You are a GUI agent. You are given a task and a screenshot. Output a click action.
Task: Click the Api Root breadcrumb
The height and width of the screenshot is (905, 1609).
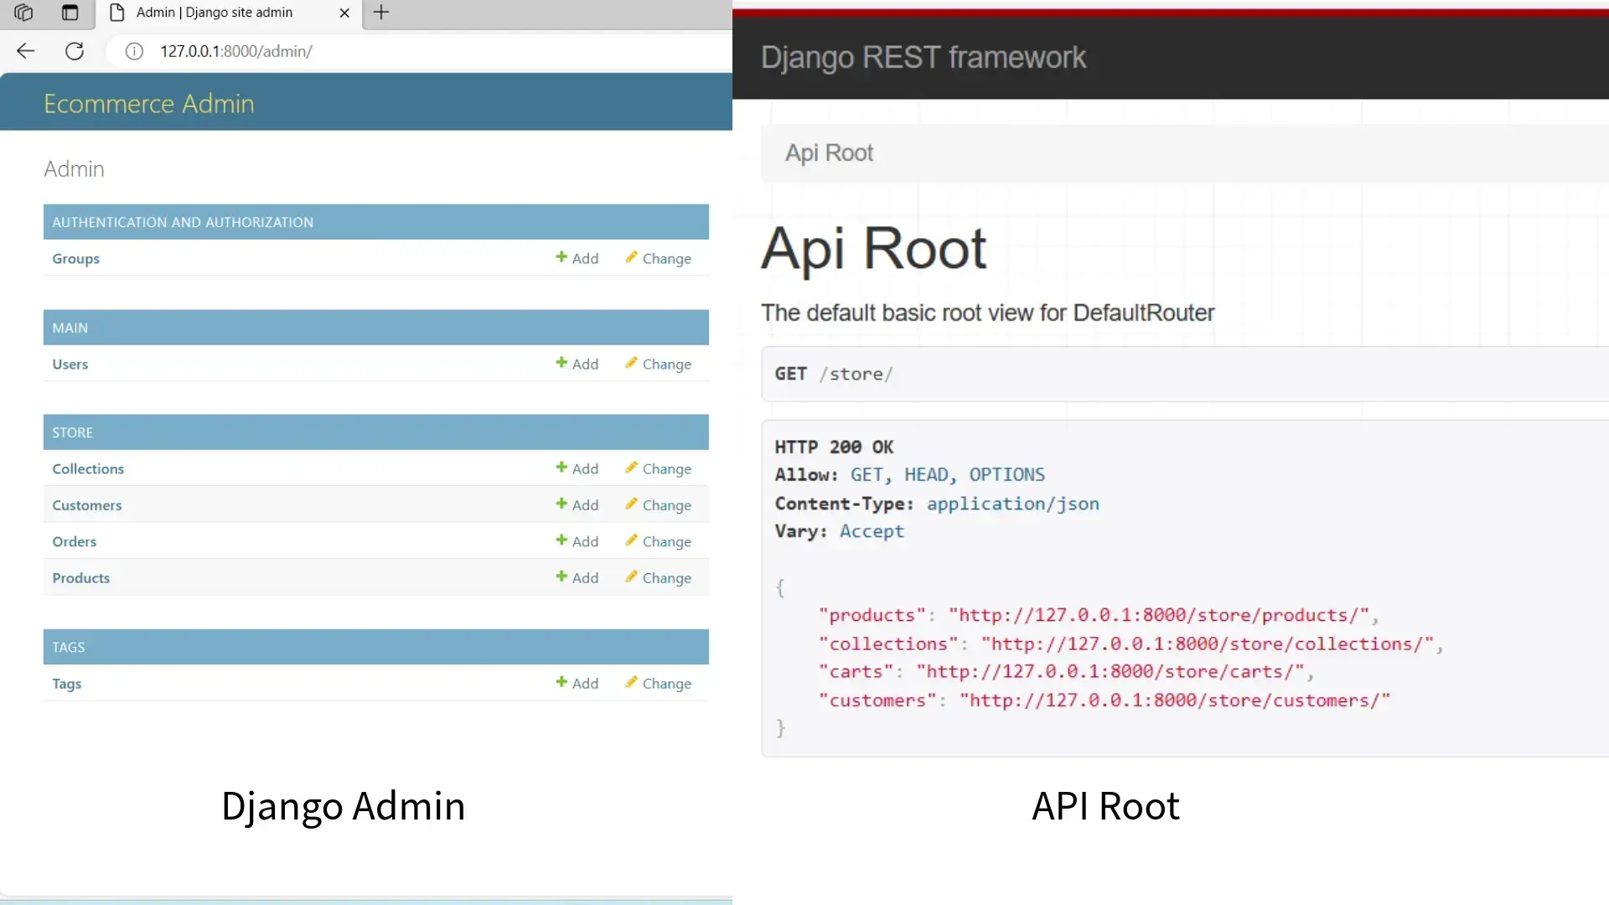(x=829, y=153)
